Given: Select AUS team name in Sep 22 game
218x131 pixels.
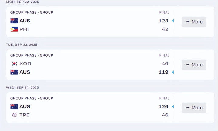Looking at the screenshot, I should (x=25, y=21).
